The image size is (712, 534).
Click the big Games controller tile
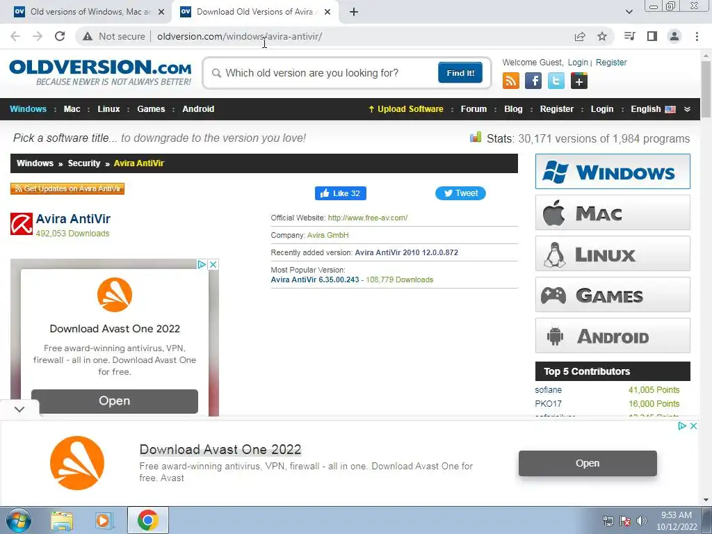tap(613, 294)
